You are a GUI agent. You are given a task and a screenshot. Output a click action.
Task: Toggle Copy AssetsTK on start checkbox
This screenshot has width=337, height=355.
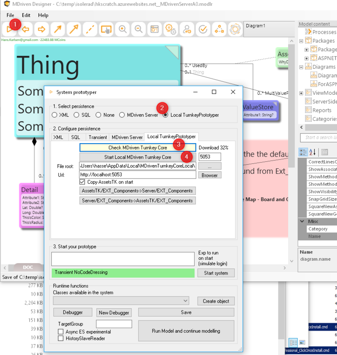coord(82,182)
